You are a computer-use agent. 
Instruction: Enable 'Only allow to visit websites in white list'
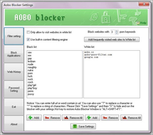(28, 32)
